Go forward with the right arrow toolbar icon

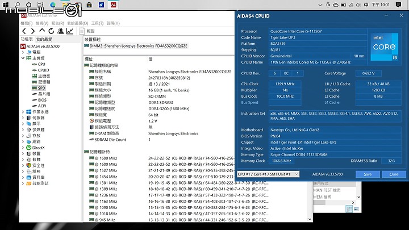point(33,31)
